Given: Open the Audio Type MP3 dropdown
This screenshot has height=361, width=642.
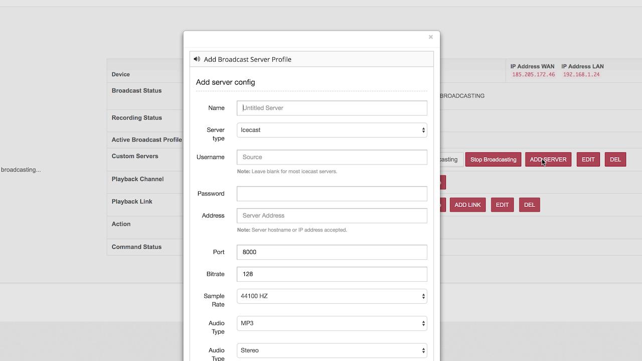Looking at the screenshot, I should [332, 323].
